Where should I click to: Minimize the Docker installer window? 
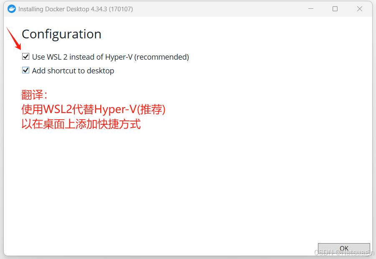(310, 9)
